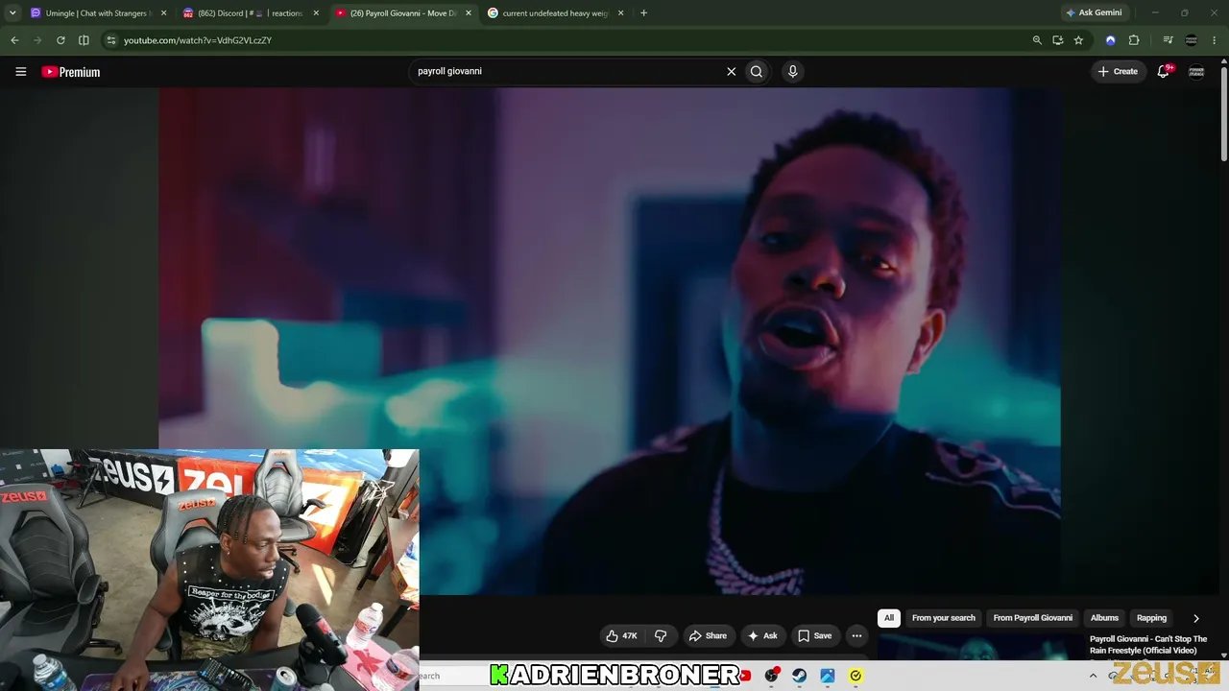Open YouTube notifications bell
Screen dimensions: 1229x691
(1164, 71)
